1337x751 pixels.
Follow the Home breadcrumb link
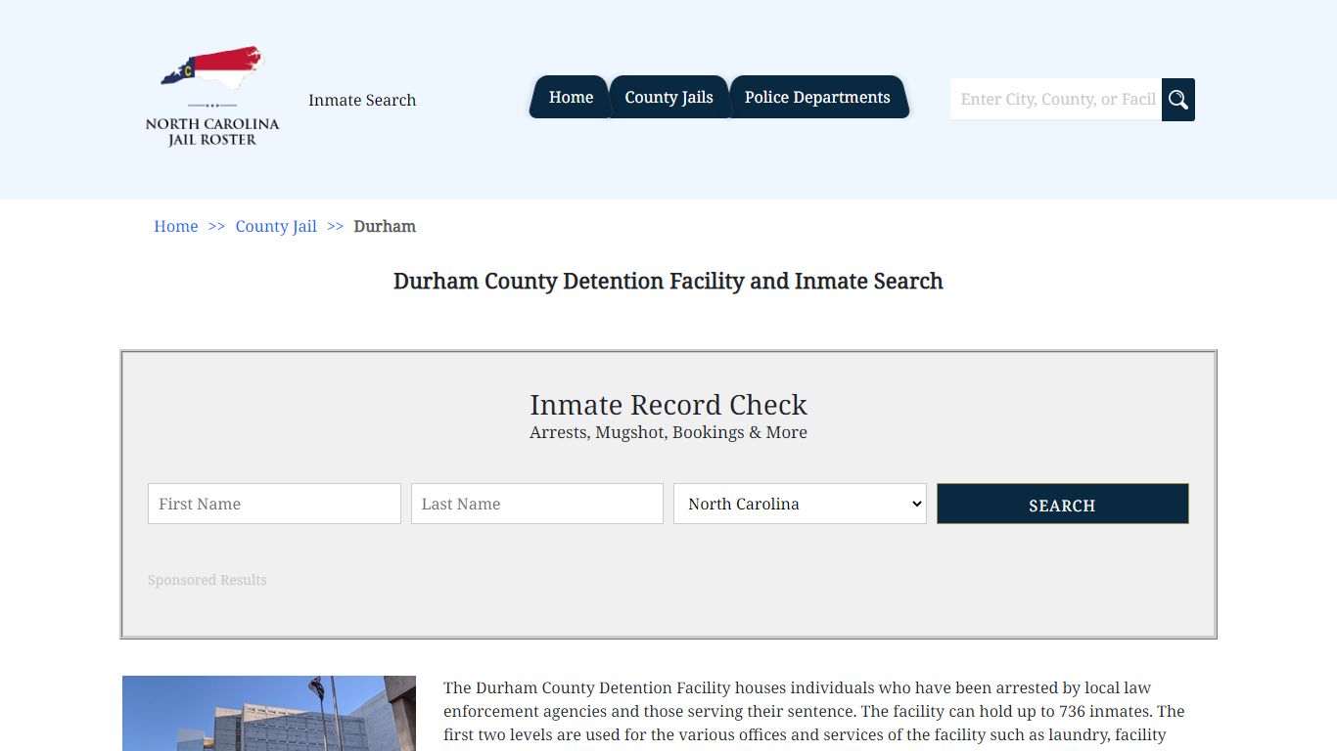coord(176,226)
